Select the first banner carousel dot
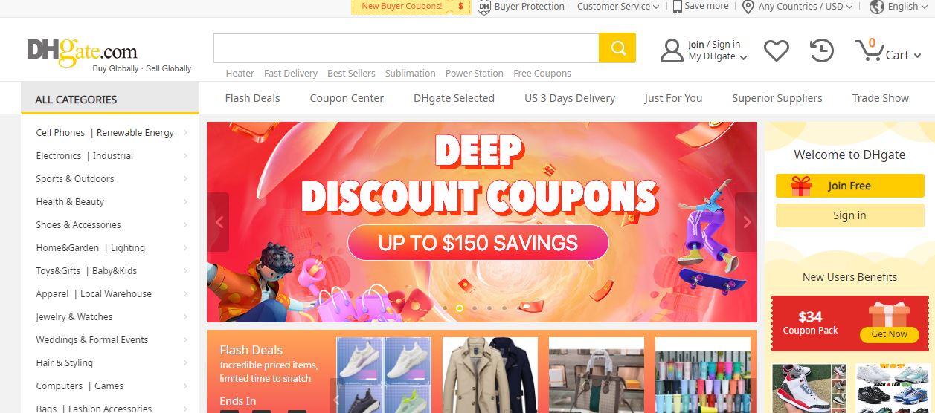Viewport: 935px width, 413px height. (x=445, y=308)
